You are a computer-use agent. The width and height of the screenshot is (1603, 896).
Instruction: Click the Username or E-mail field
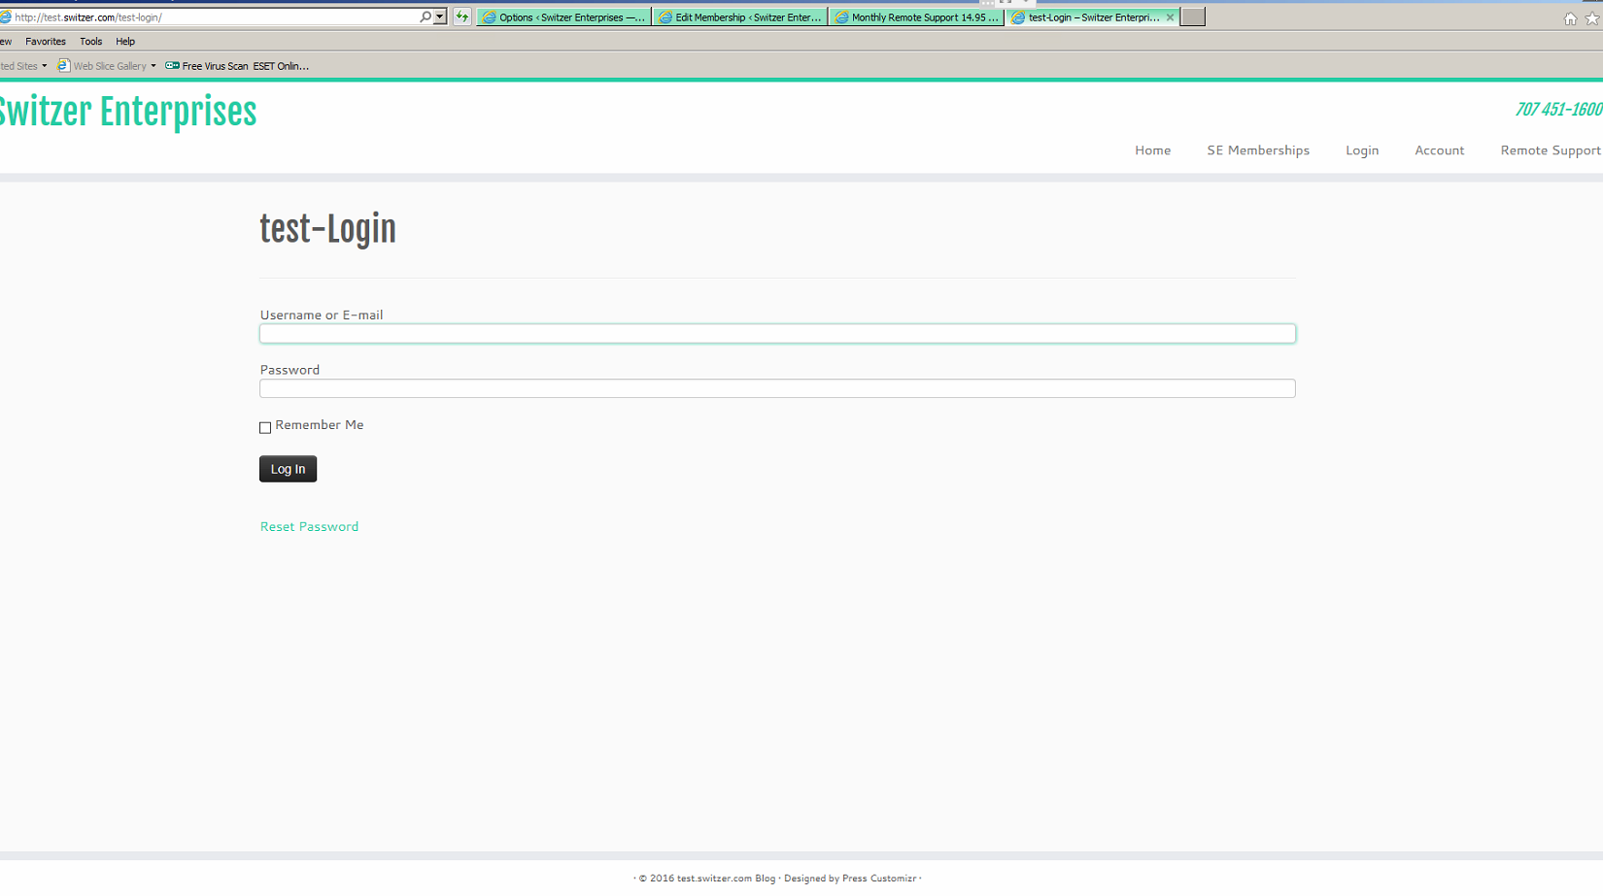777,334
